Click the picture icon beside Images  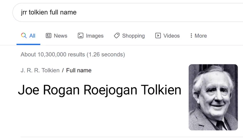pos(80,35)
